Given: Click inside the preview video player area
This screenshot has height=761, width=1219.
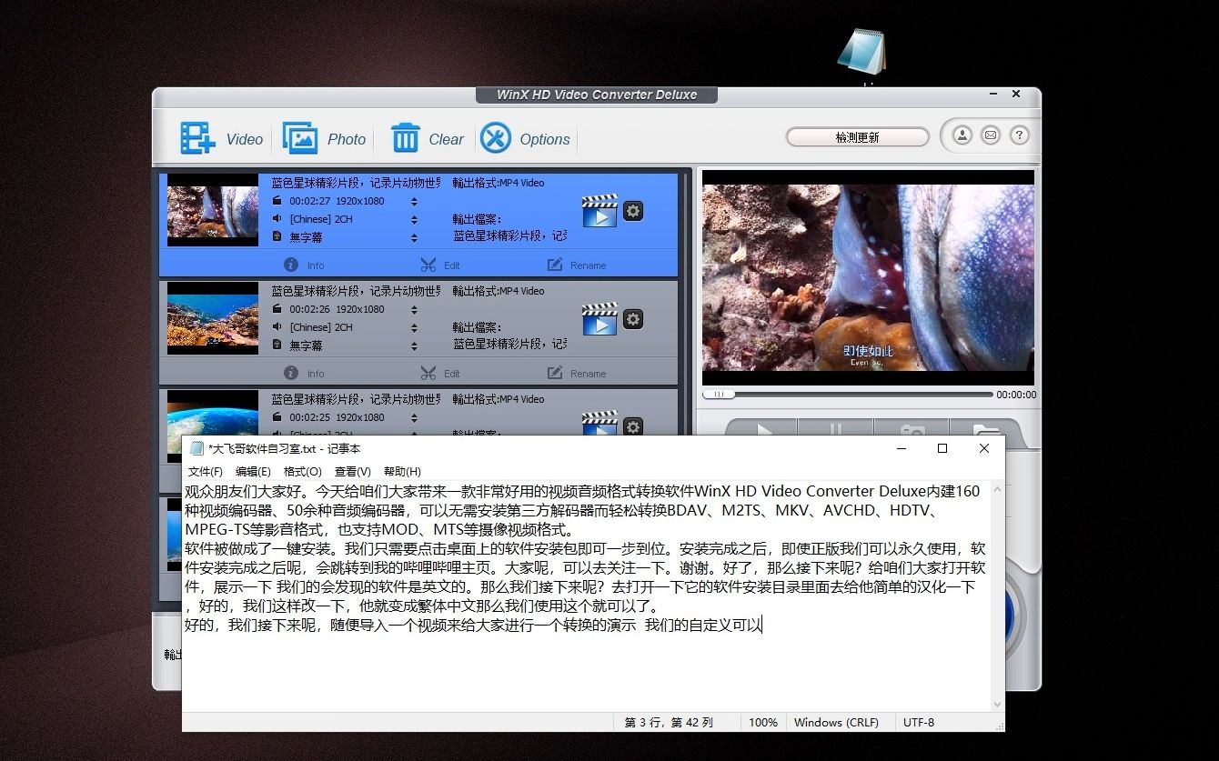Looking at the screenshot, I should [x=868, y=277].
